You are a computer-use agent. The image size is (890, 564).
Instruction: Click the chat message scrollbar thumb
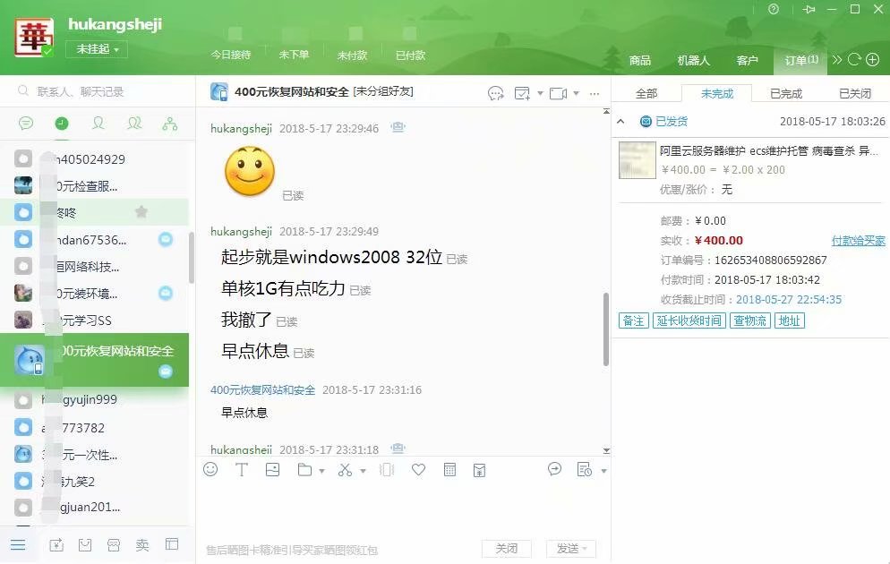click(606, 329)
